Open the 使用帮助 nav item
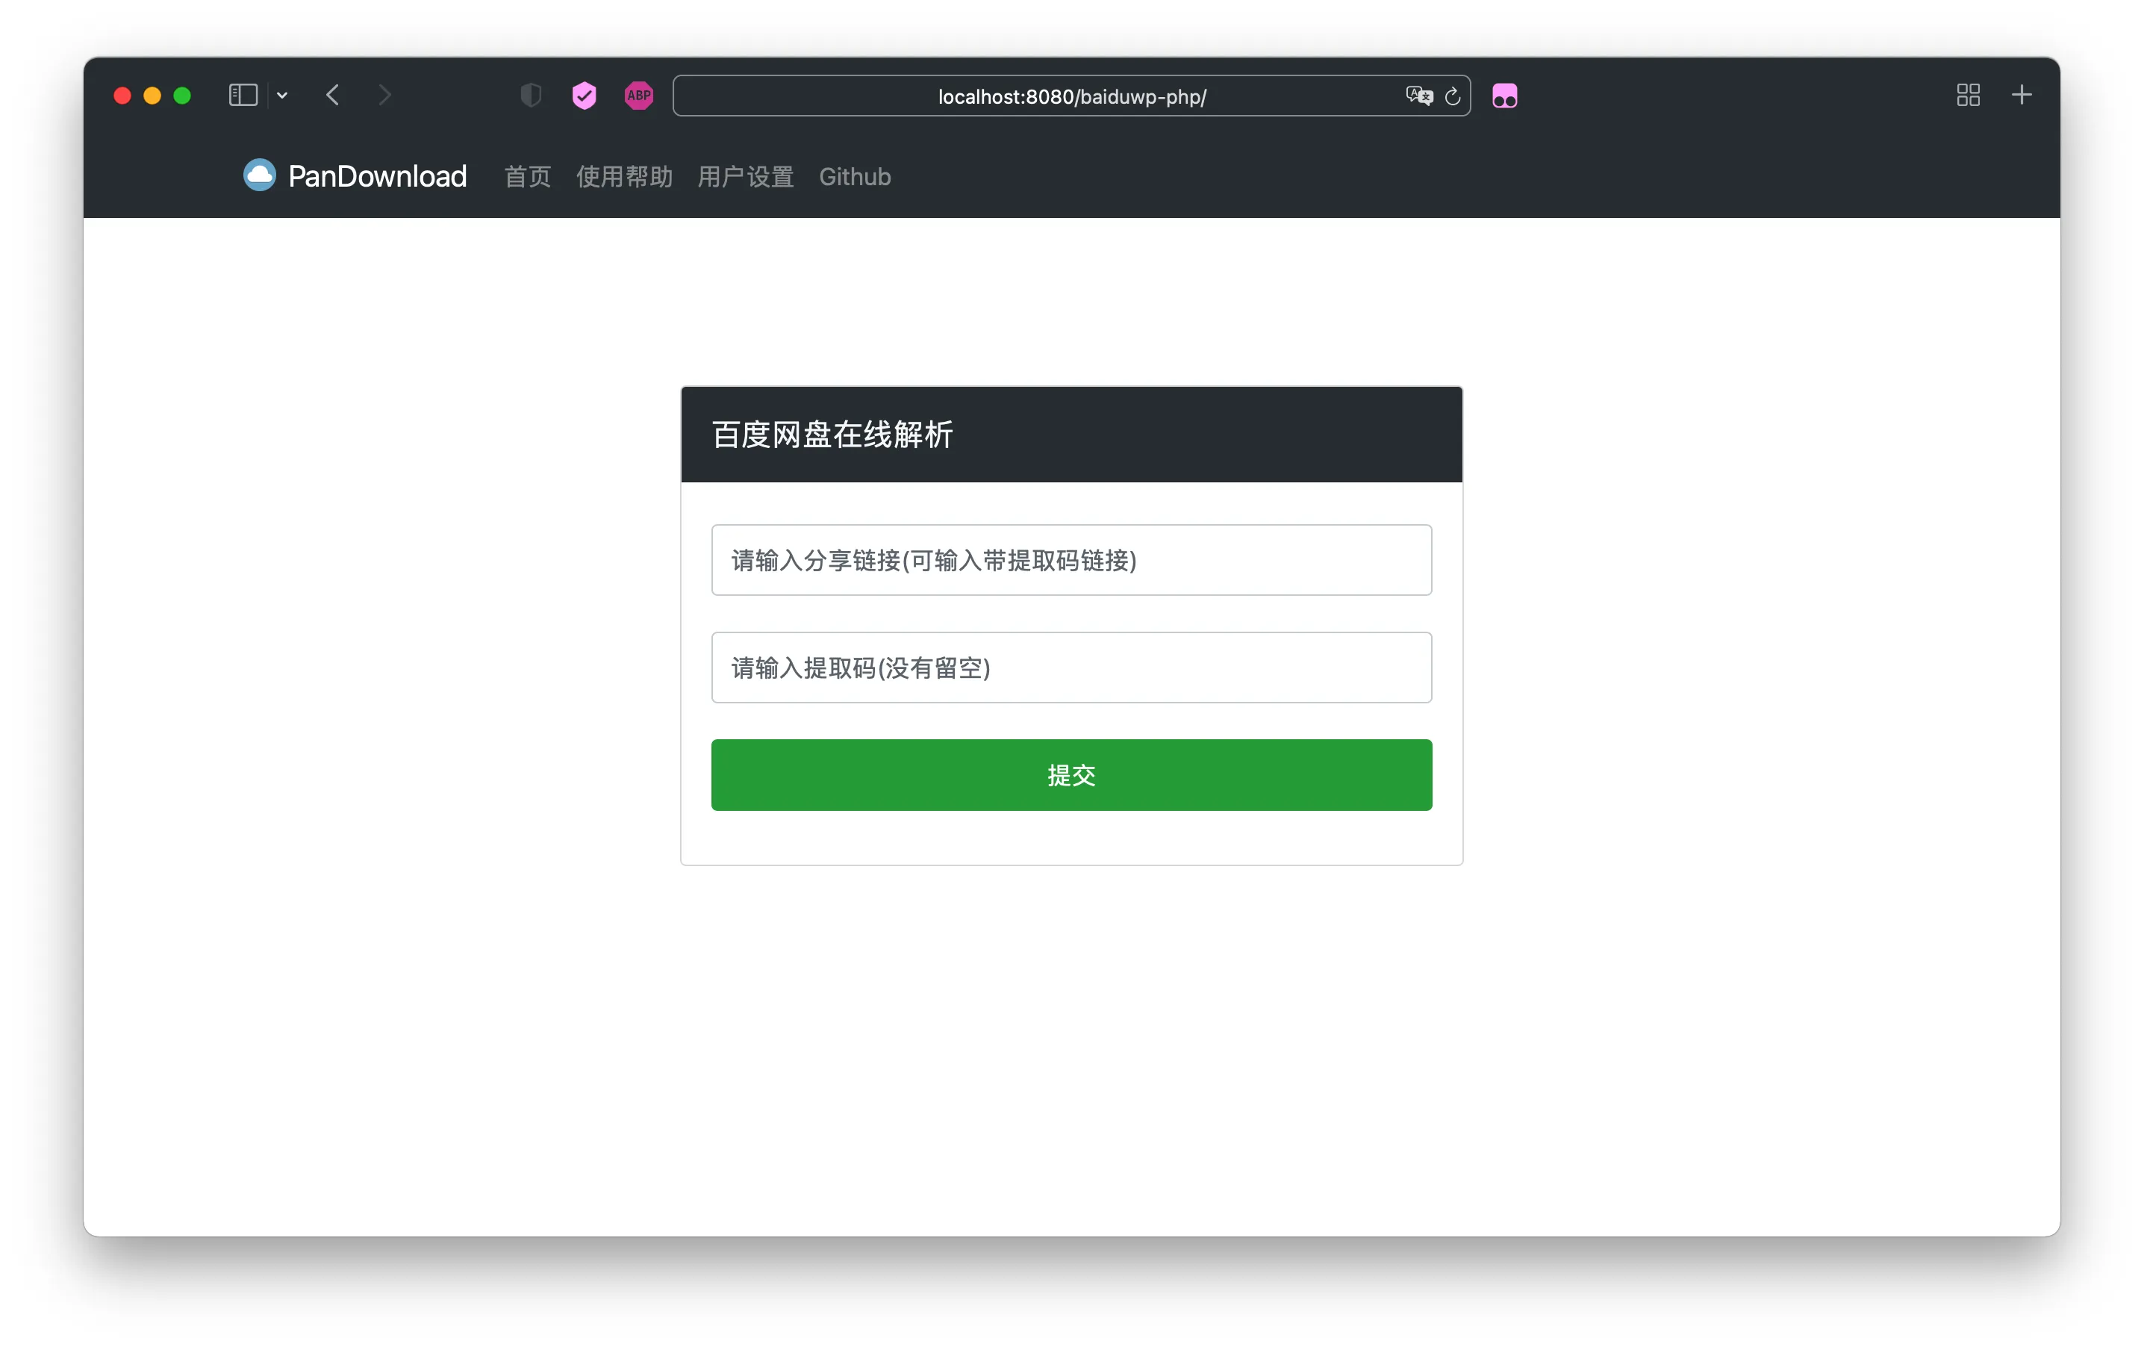The width and height of the screenshot is (2144, 1347). [624, 176]
